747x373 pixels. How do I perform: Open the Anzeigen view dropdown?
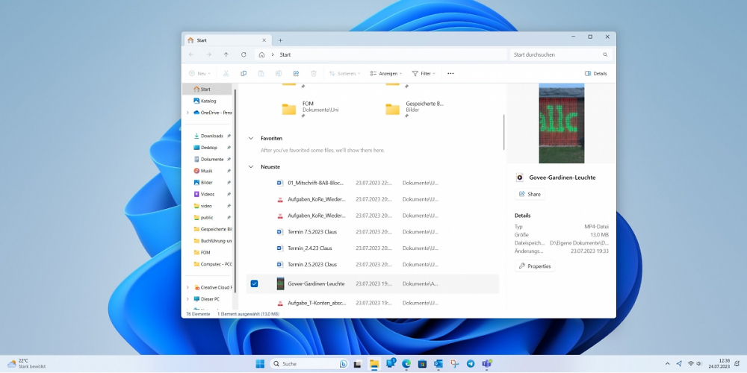[x=386, y=74]
